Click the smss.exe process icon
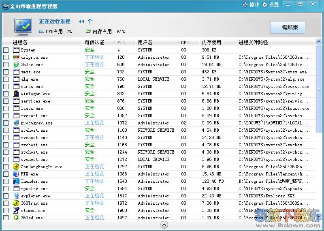The image size is (324, 231). coord(16,72)
